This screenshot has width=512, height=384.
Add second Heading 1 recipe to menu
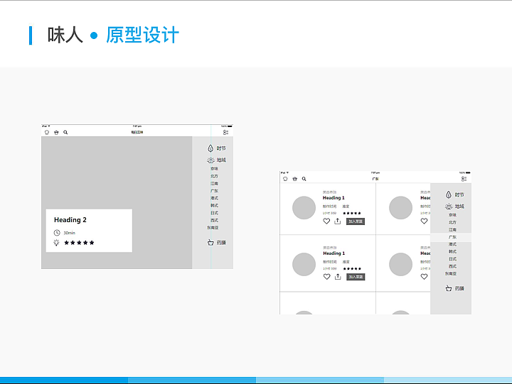(x=356, y=277)
